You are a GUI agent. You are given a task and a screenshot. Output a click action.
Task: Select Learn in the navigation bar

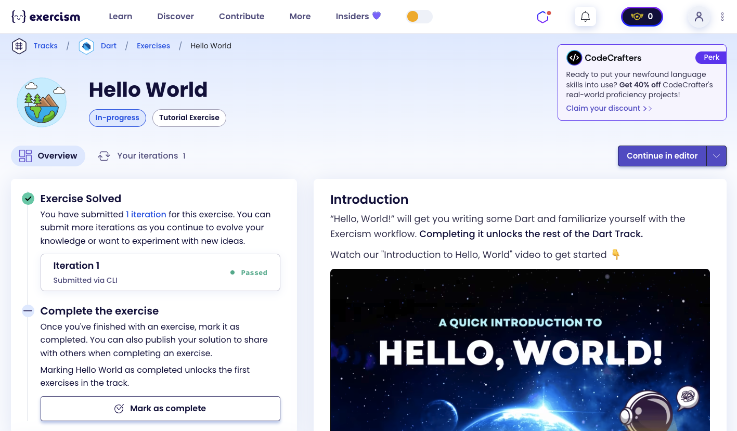[x=120, y=16]
